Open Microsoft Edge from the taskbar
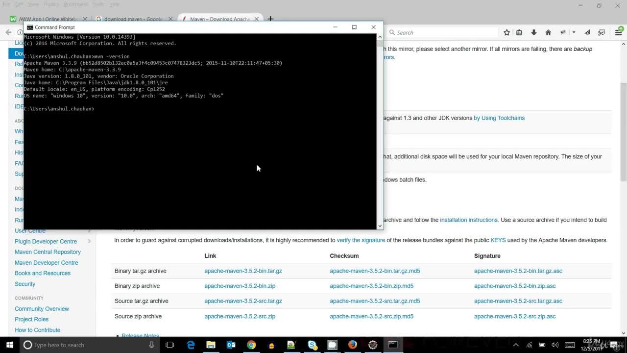Viewport: 627px width, 353px height. (x=191, y=345)
